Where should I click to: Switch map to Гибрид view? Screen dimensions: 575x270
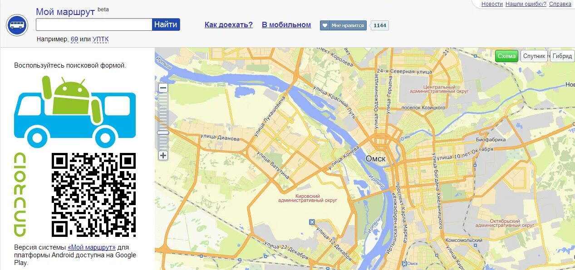[562, 56]
